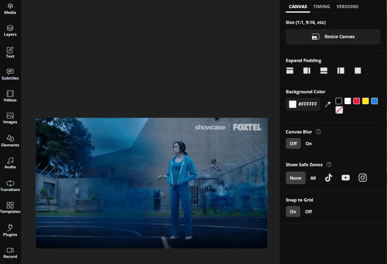This screenshot has height=264, width=387.
Task: Switch to the CANVAS tab
Action: [x=298, y=7]
